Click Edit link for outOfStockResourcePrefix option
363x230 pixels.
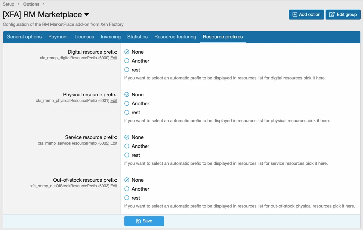point(114,186)
